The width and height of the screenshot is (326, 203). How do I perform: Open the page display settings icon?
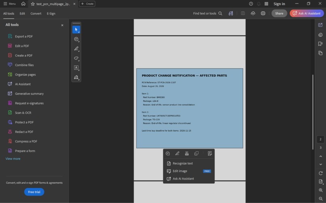click(321, 182)
